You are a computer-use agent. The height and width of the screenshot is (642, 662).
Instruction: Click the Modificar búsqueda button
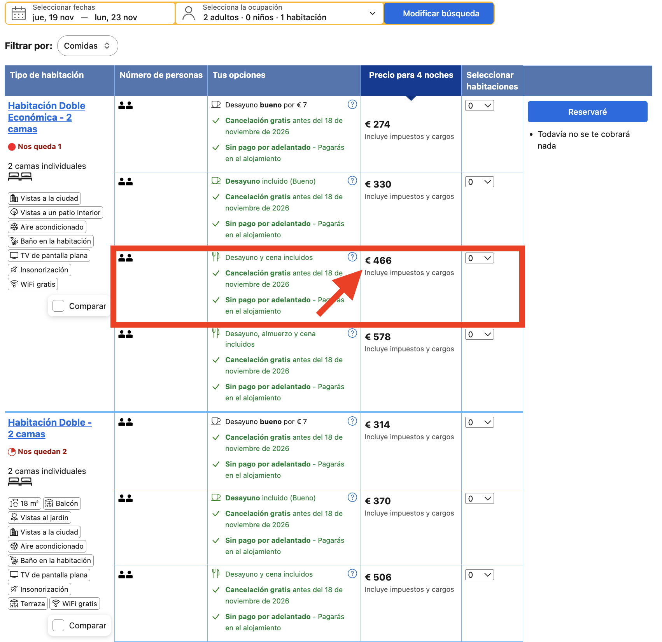(x=439, y=14)
